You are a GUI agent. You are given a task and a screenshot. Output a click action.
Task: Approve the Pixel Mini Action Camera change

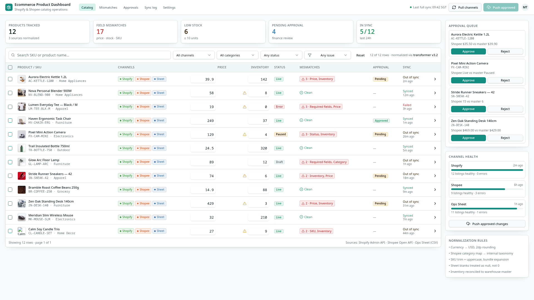[468, 80]
